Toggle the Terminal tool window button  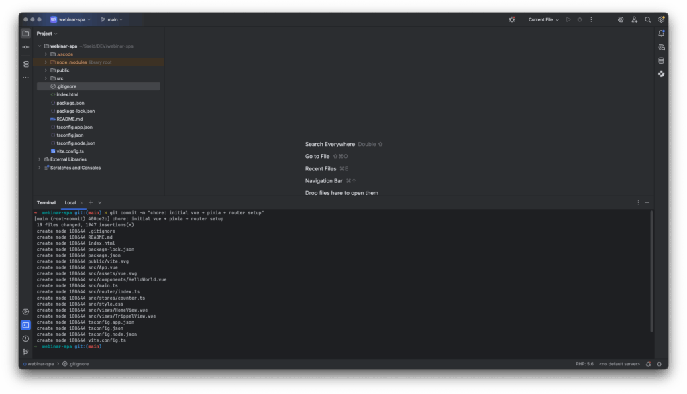click(x=25, y=325)
